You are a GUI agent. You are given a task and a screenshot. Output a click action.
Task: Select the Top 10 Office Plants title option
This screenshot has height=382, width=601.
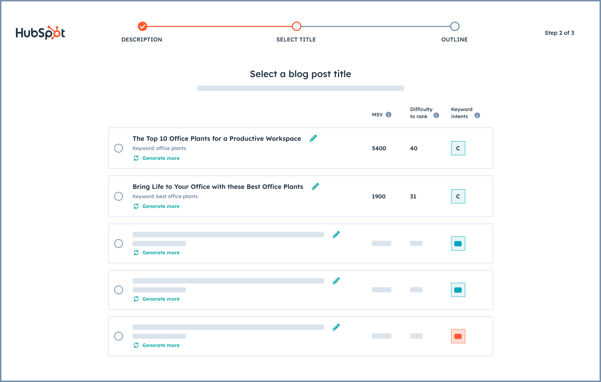(x=118, y=148)
